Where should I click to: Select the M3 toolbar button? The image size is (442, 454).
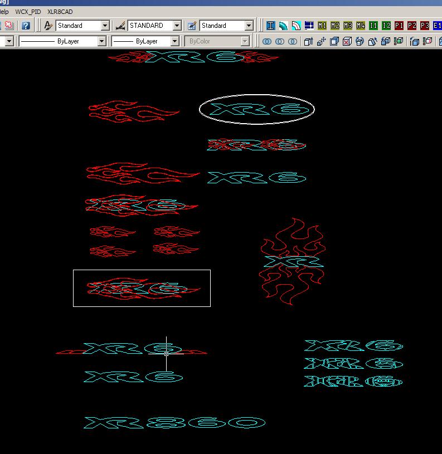348,26
